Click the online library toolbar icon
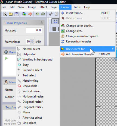 tap(30, 14)
